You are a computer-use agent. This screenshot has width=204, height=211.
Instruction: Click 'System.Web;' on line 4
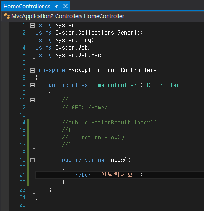pos(73,48)
